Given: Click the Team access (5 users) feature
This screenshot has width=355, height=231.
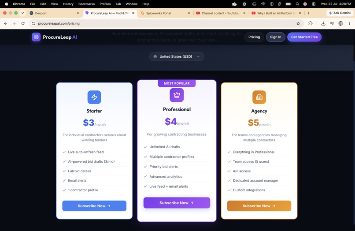Looking at the screenshot, I should coord(251,161).
